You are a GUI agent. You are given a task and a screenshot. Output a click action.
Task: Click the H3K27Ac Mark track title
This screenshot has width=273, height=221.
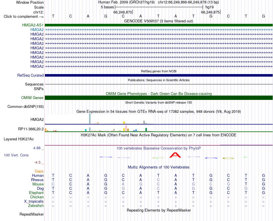coord(158,135)
